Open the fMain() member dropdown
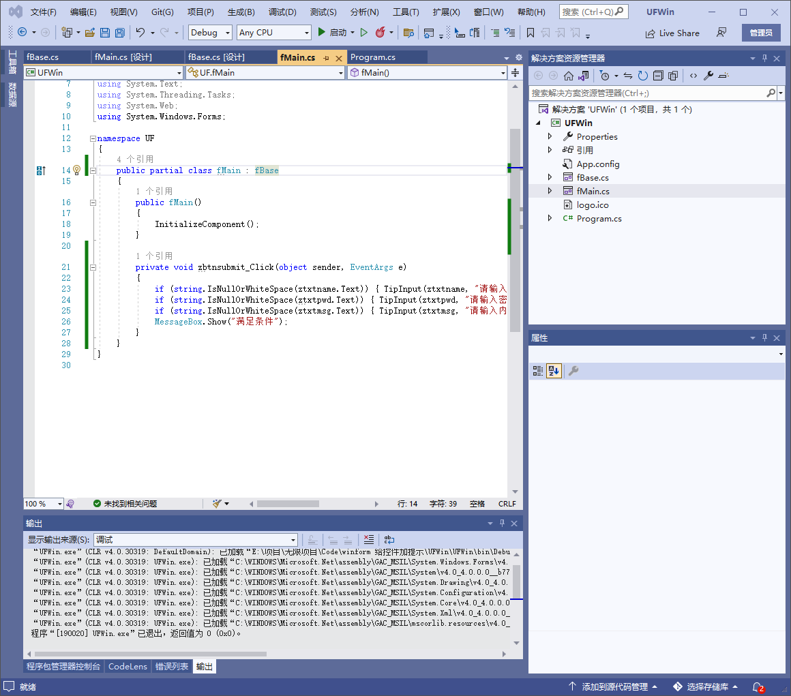 coord(428,73)
